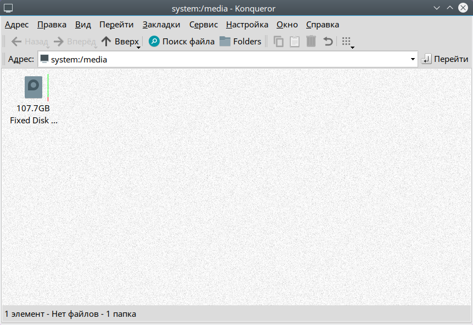Click the grayed Cut toolbar icon
This screenshot has width=473, height=325.
(x=311, y=41)
